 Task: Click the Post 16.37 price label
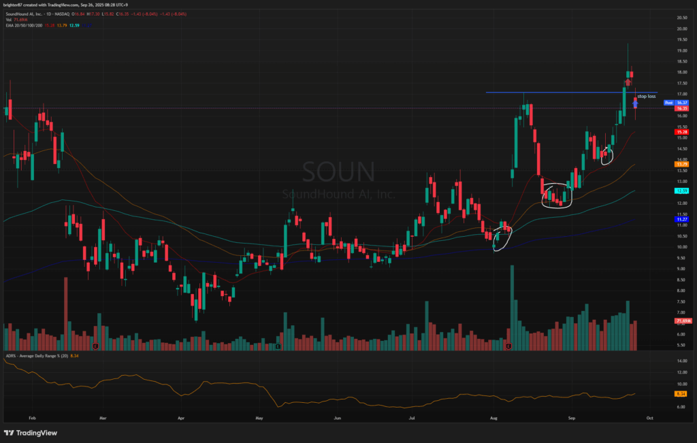[x=676, y=103]
